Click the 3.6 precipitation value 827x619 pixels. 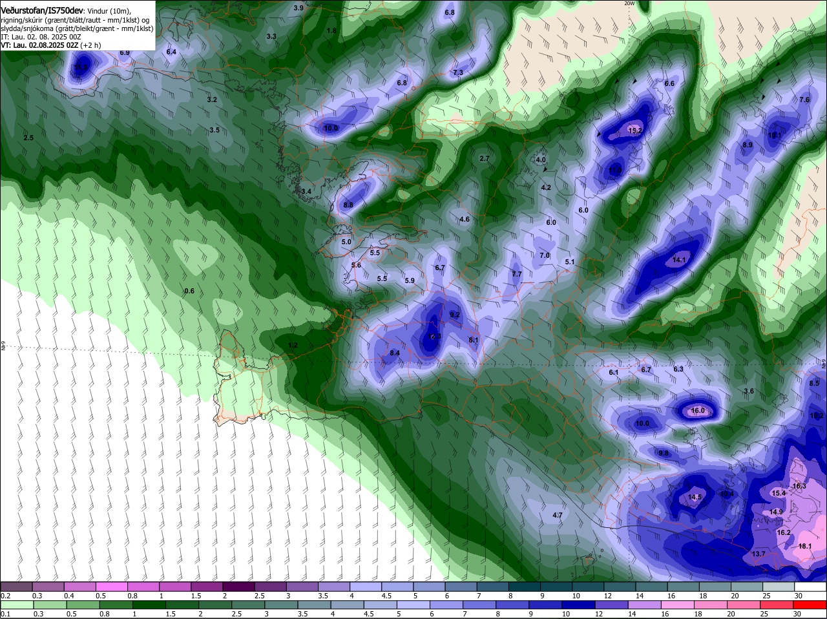[749, 391]
